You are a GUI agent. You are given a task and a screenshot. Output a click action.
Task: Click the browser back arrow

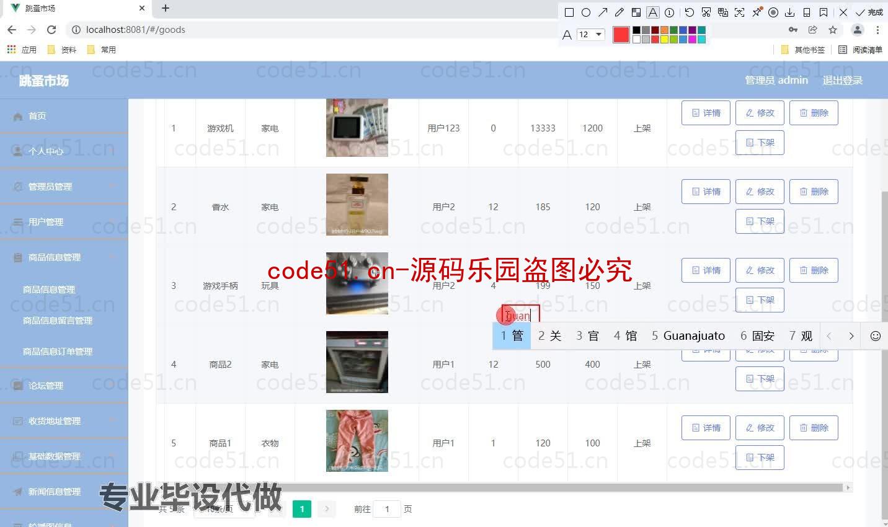12,30
